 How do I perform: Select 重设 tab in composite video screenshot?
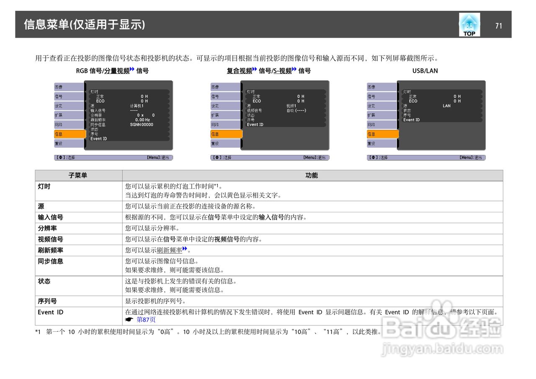[226, 144]
